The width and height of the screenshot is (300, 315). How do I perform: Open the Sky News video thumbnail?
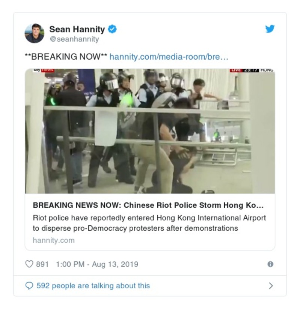[x=150, y=131]
